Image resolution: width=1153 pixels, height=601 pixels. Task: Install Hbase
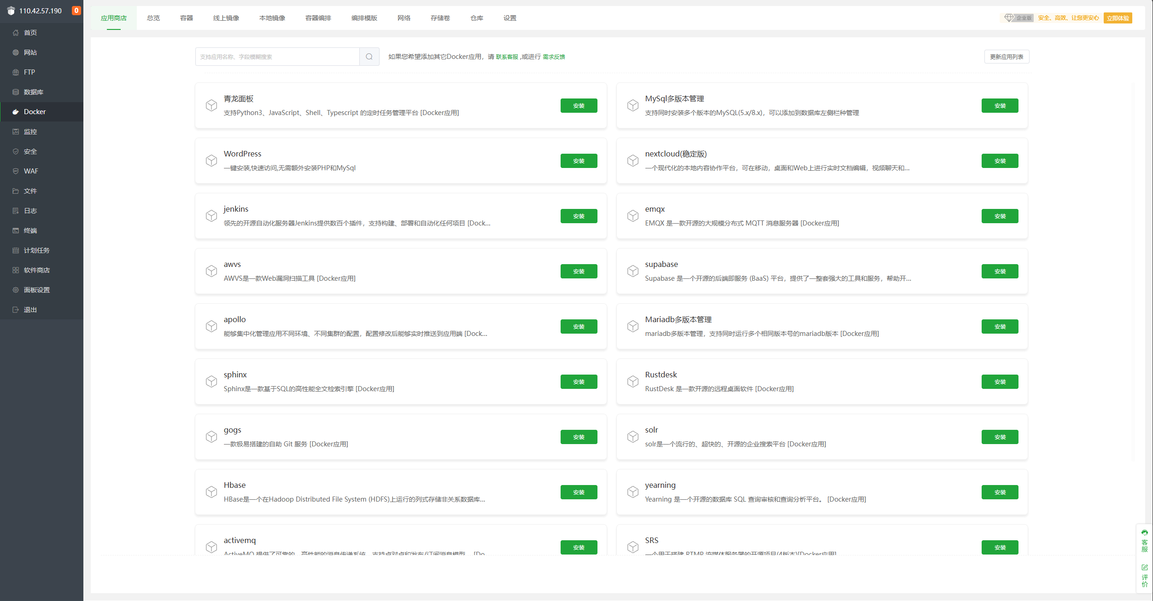coord(579,492)
